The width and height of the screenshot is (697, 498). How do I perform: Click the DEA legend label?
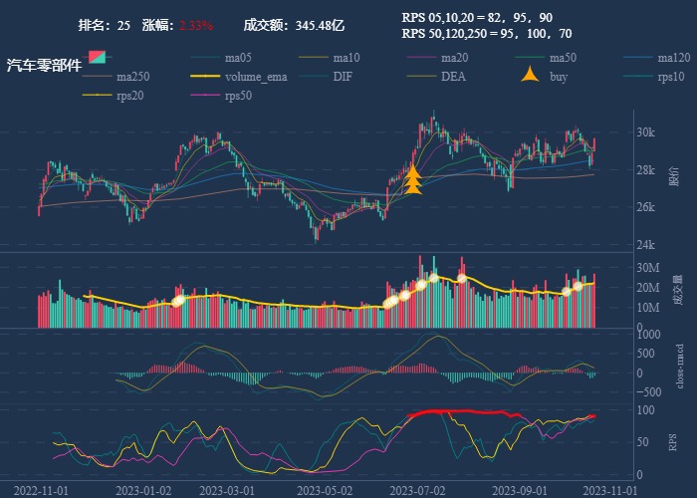pos(453,77)
